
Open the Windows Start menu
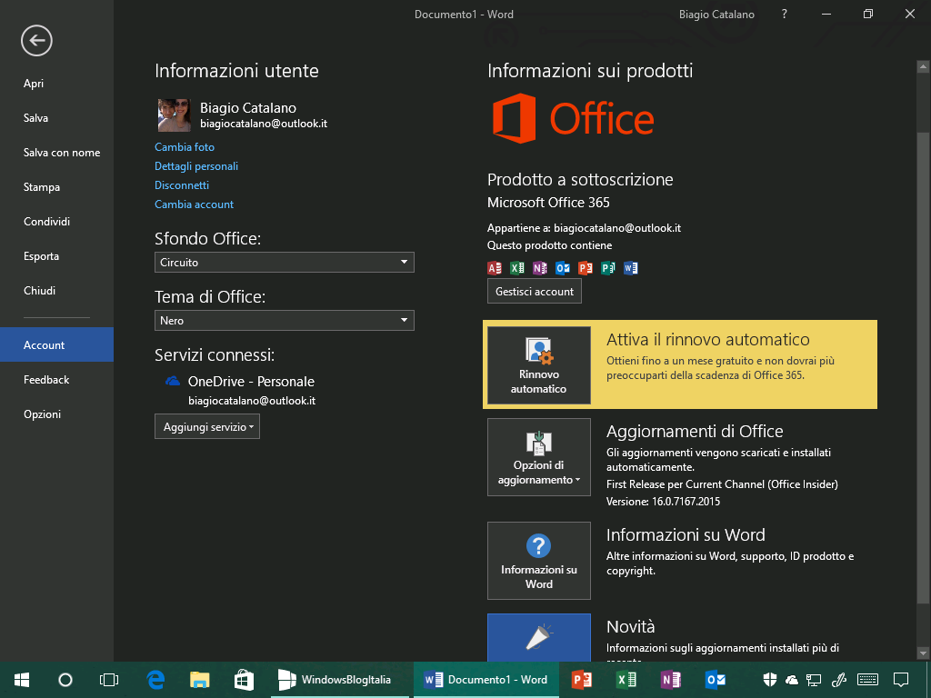tap(22, 680)
